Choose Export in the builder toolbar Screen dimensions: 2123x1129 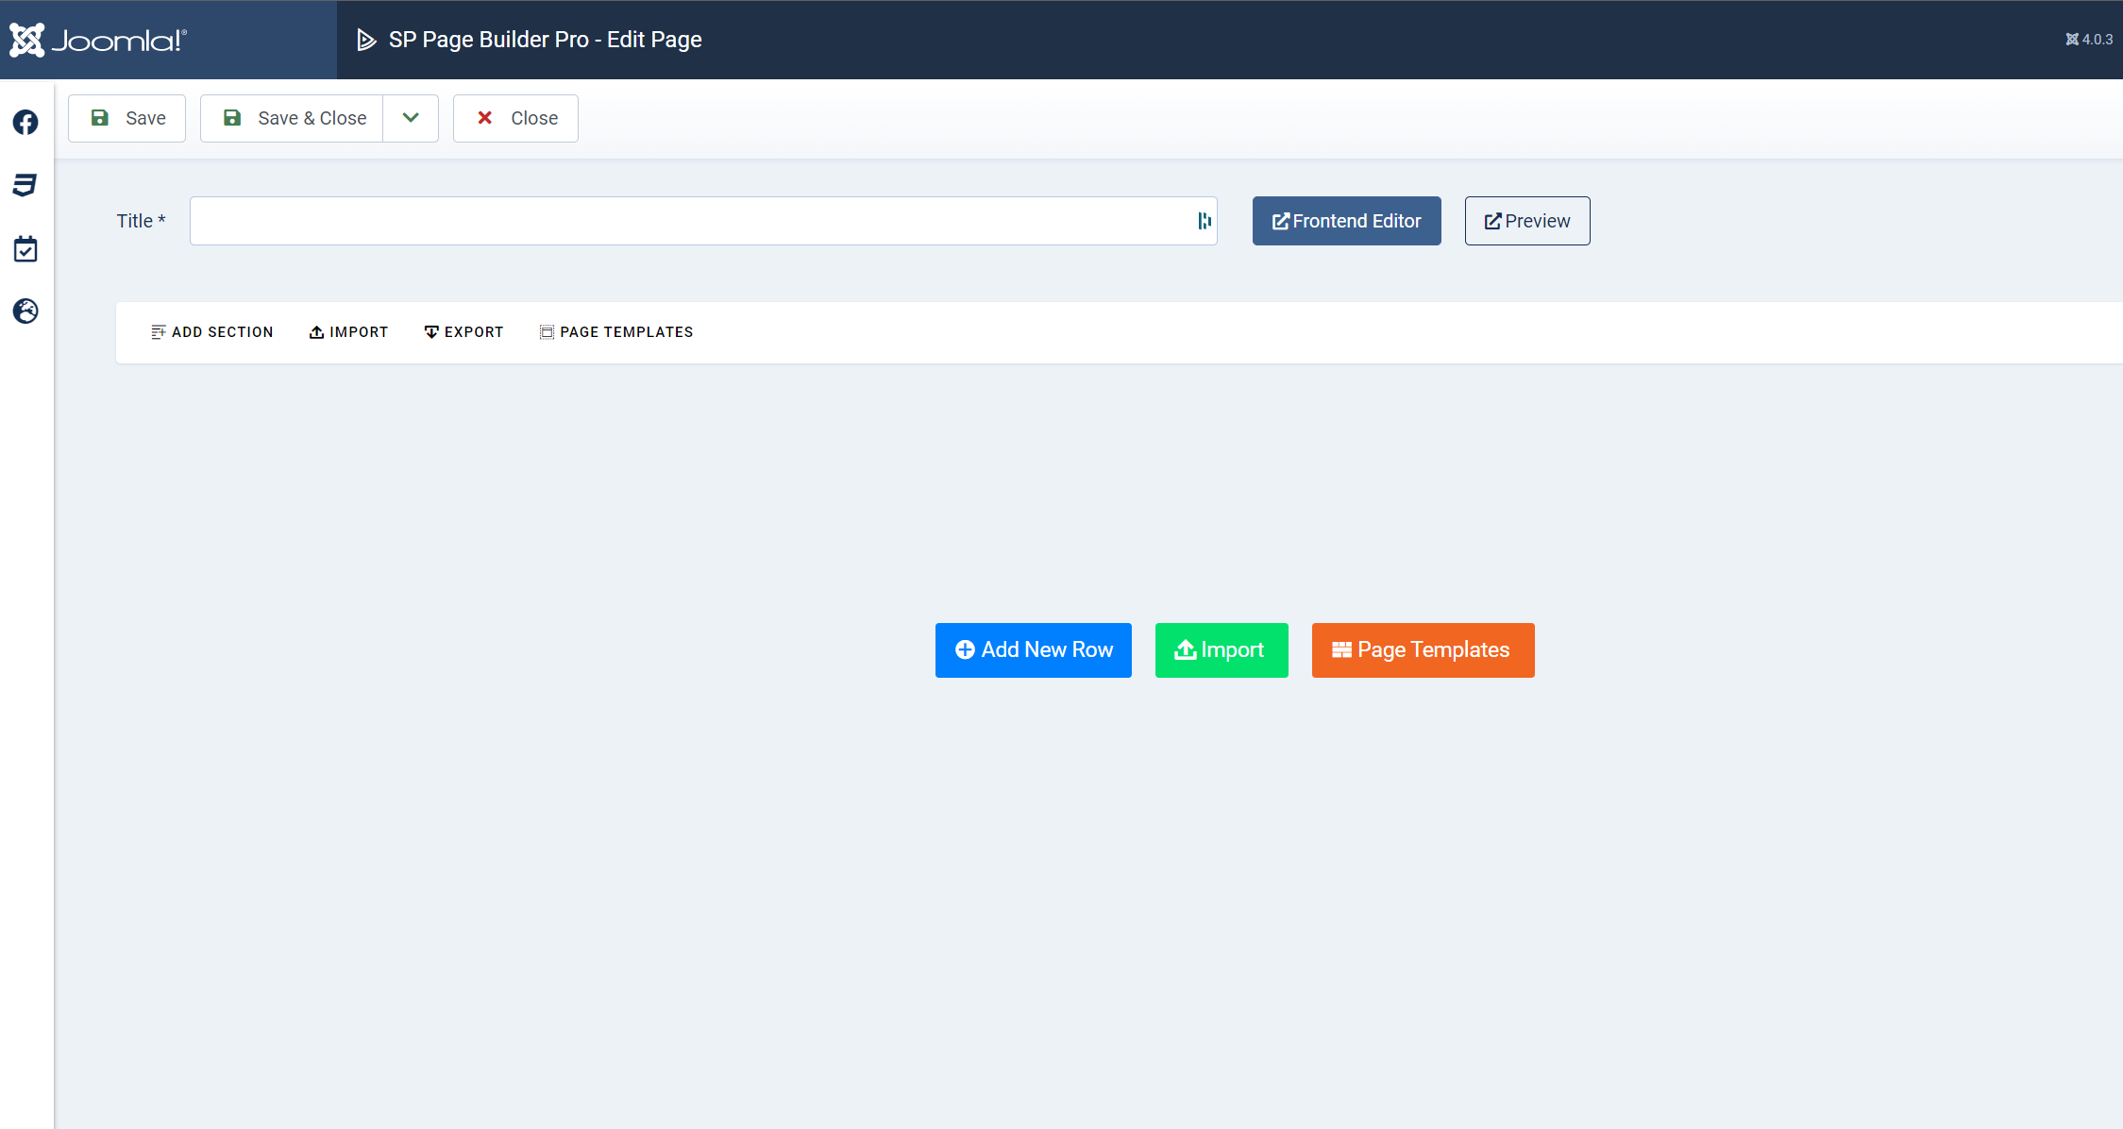click(464, 332)
